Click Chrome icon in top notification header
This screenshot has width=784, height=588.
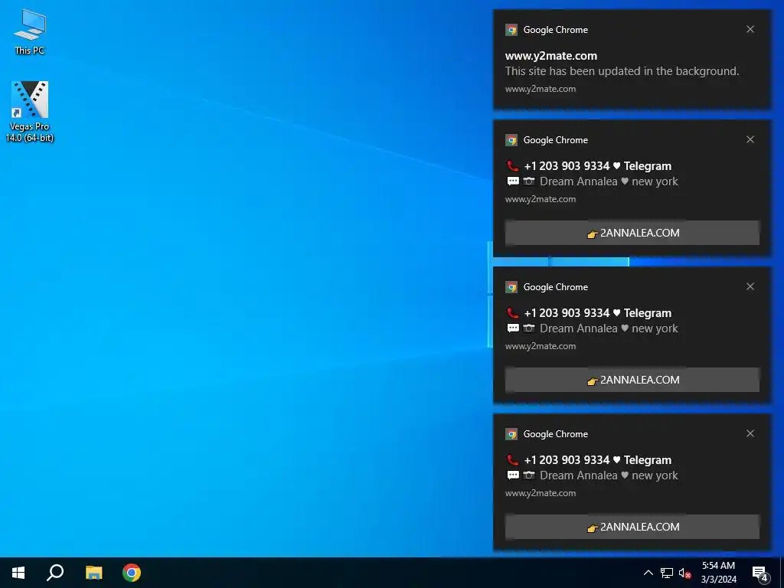(x=511, y=30)
